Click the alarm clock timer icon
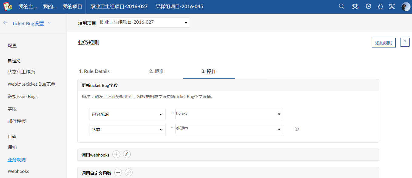Screen dimensions: 412x178 (368, 6)
